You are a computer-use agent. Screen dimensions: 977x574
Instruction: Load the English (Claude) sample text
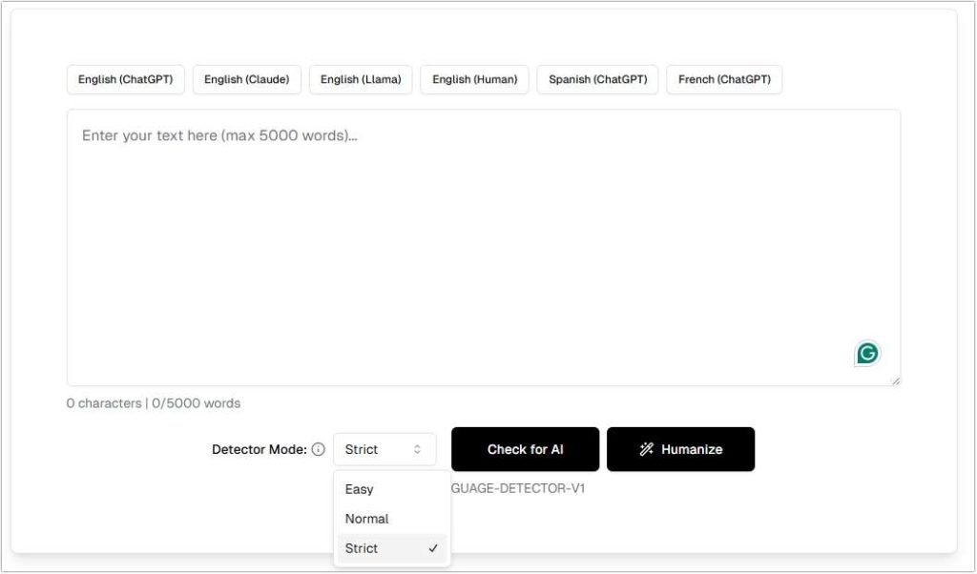coord(246,79)
